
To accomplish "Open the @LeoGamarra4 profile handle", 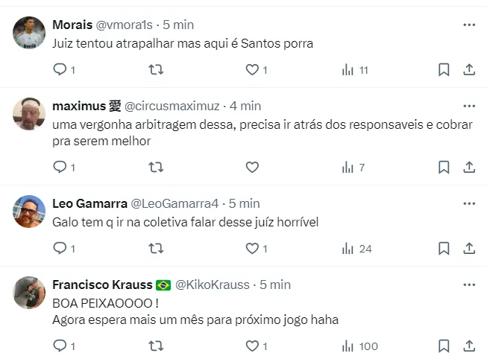I will point(175,203).
